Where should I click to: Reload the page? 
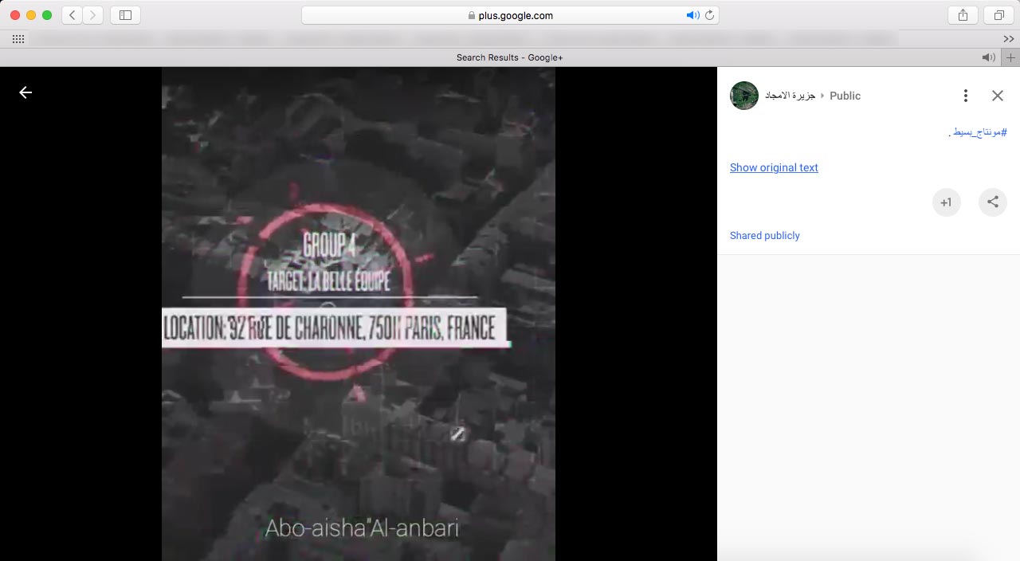pyautogui.click(x=708, y=15)
